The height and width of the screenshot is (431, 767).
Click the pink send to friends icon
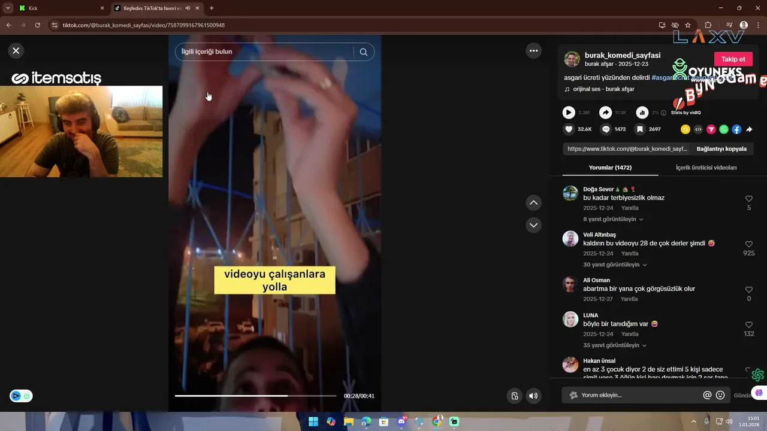pyautogui.click(x=711, y=129)
